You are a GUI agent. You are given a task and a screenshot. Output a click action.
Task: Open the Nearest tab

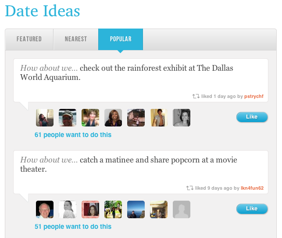pyautogui.click(x=76, y=39)
